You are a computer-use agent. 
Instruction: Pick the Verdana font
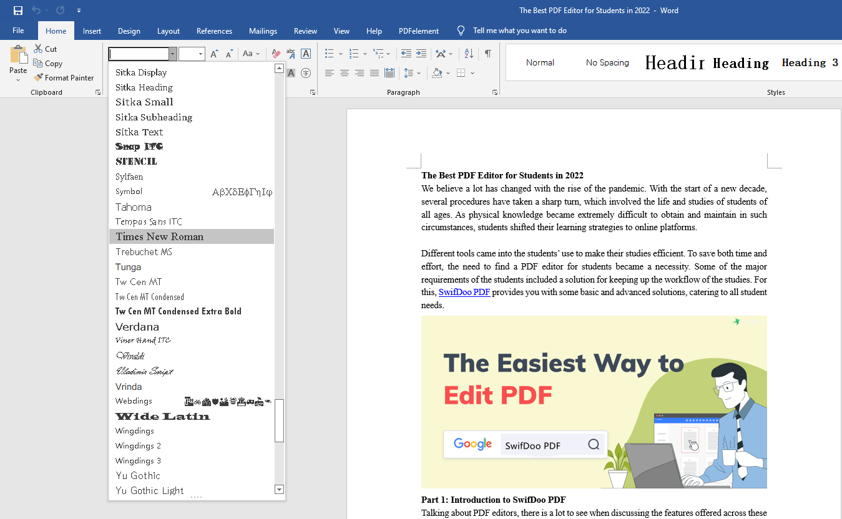click(192, 326)
